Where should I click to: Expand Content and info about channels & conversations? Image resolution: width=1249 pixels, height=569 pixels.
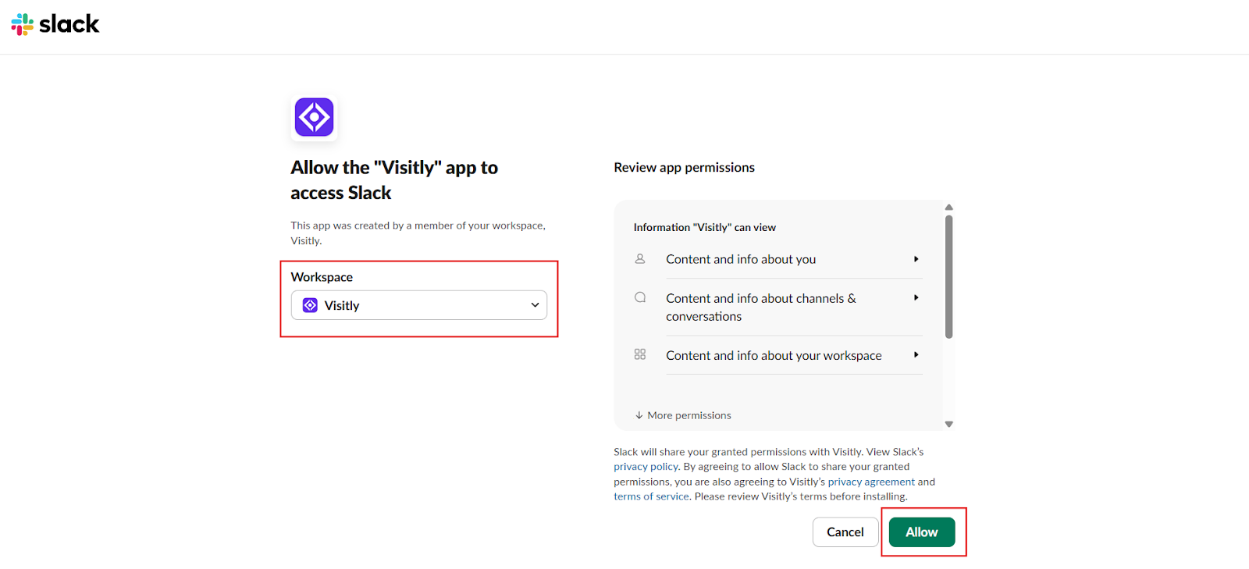tap(793, 307)
